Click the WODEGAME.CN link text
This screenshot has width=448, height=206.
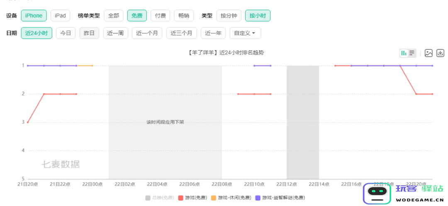tap(419, 200)
